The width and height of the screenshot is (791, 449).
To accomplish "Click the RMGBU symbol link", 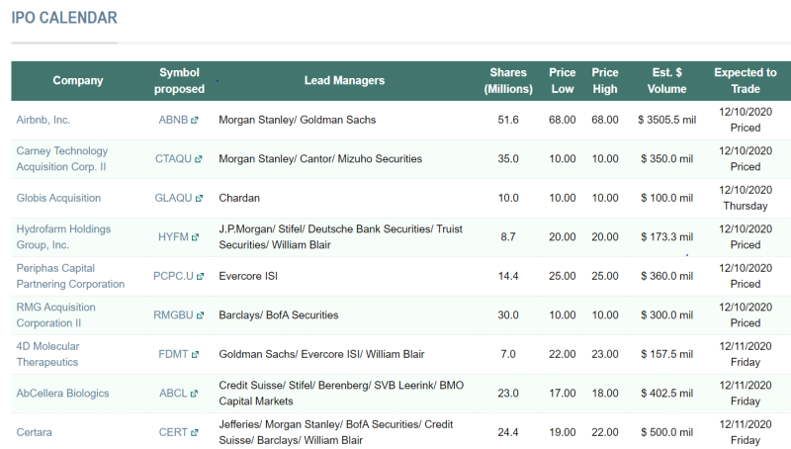I will point(173,315).
